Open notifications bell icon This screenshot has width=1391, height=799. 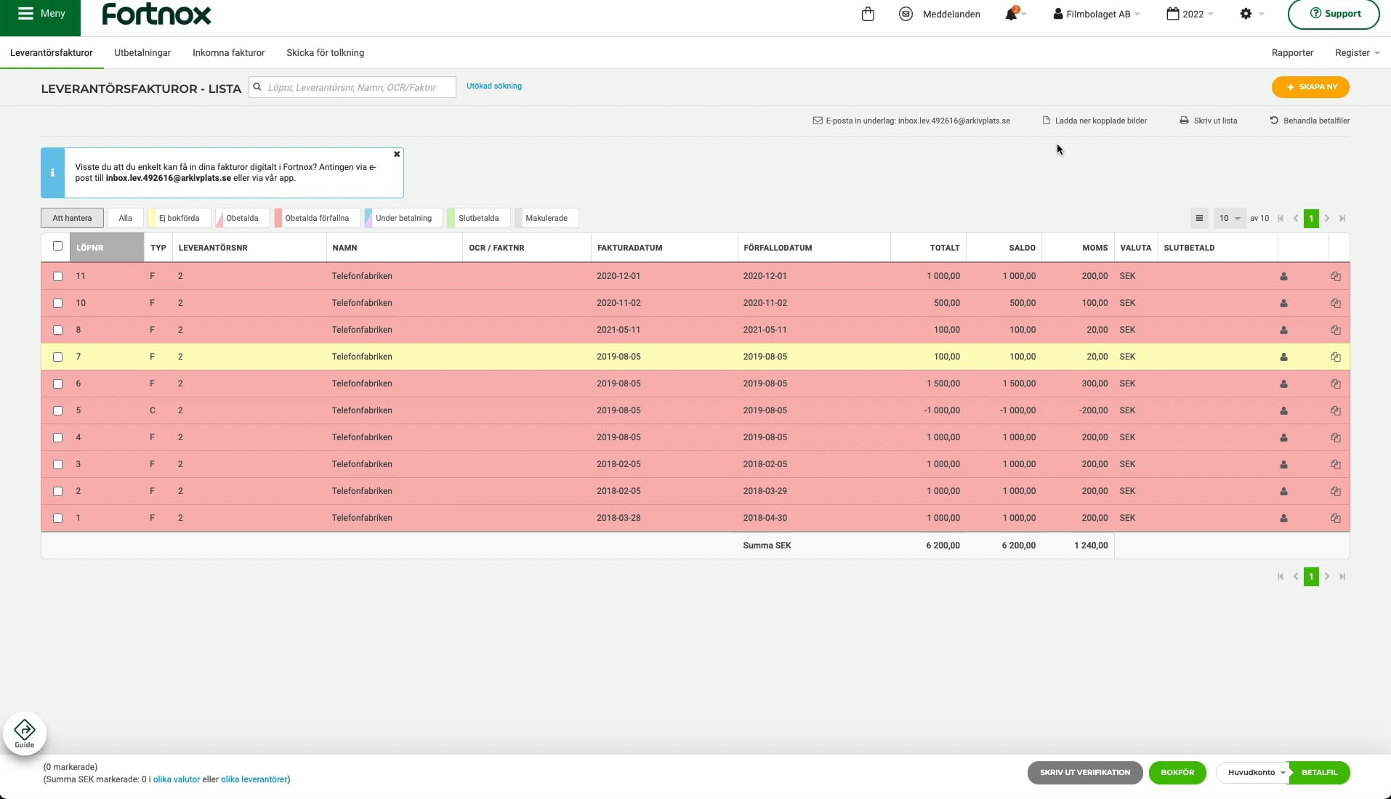coord(1012,14)
